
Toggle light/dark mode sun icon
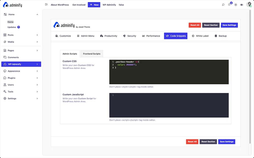point(236,5)
